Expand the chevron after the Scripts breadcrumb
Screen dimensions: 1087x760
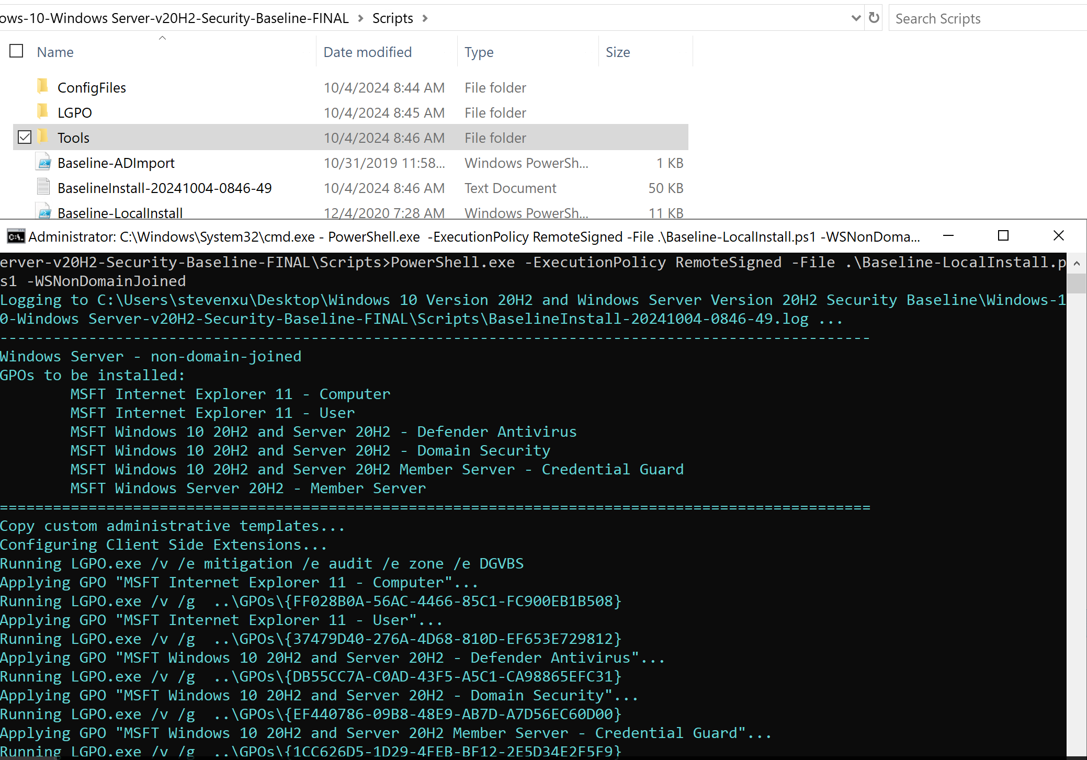pos(425,18)
